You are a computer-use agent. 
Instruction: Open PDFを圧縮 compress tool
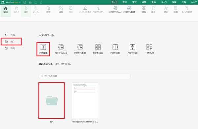click(132, 49)
